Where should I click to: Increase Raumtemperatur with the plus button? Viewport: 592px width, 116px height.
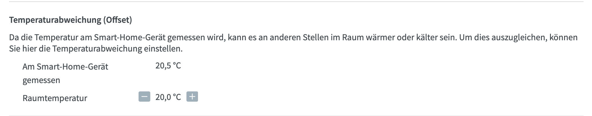click(192, 97)
